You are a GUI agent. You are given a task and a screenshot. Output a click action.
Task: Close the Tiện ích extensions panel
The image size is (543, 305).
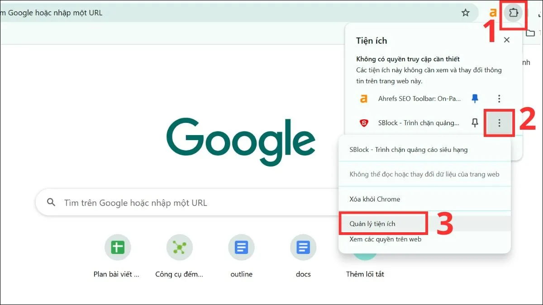(x=506, y=40)
